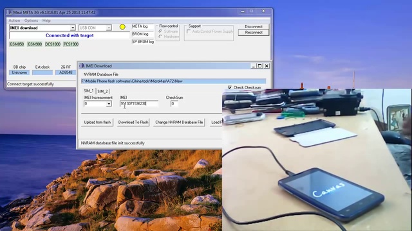Click the SP BROM log button

coord(143,42)
